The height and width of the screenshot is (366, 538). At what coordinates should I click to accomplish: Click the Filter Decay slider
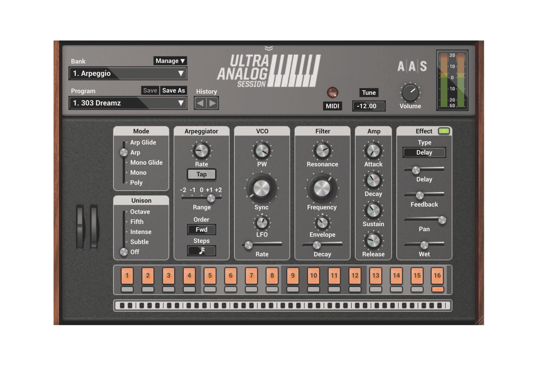tap(322, 245)
